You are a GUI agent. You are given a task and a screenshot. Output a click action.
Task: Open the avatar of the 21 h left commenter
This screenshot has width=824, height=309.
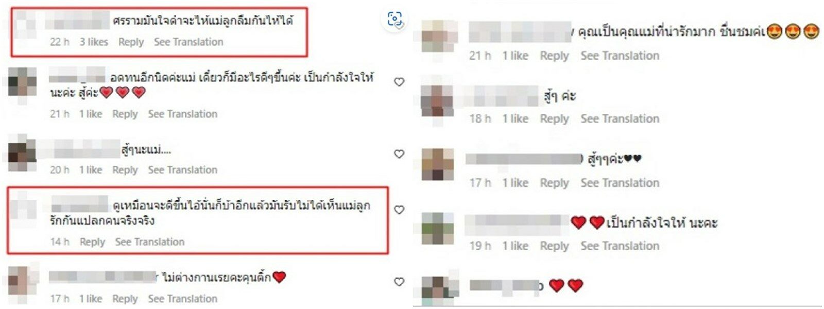click(23, 82)
